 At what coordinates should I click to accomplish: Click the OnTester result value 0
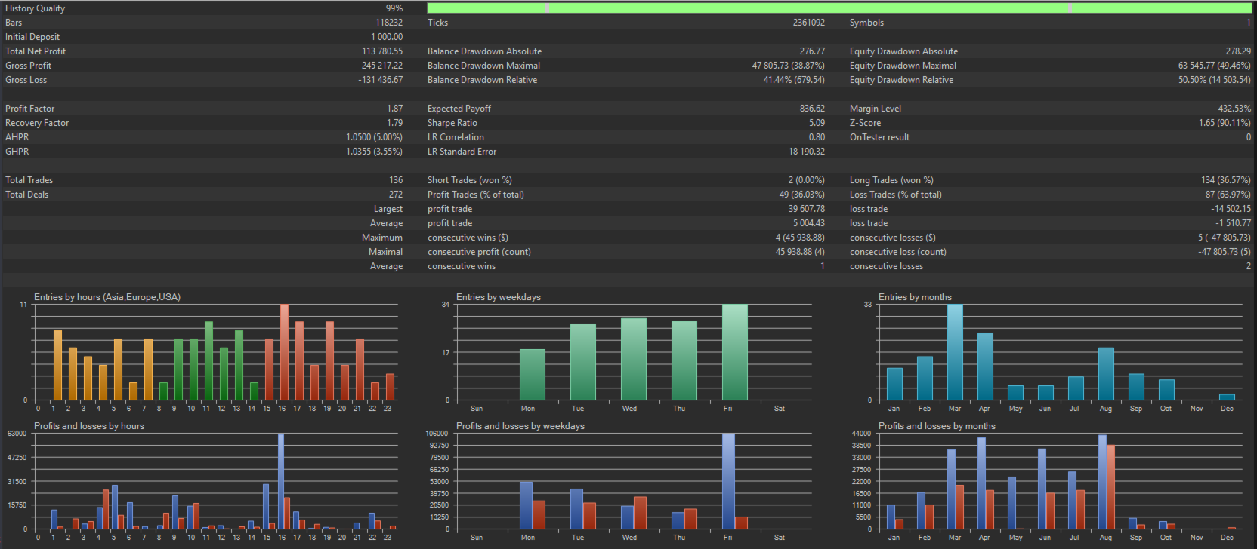tap(1248, 137)
